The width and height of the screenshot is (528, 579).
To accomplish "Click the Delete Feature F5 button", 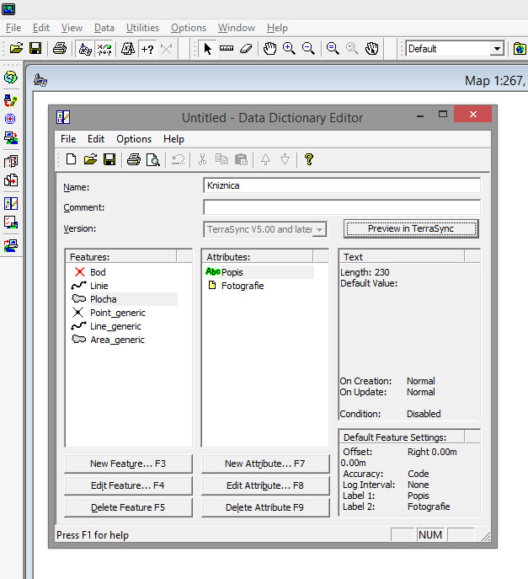I will click(x=128, y=507).
